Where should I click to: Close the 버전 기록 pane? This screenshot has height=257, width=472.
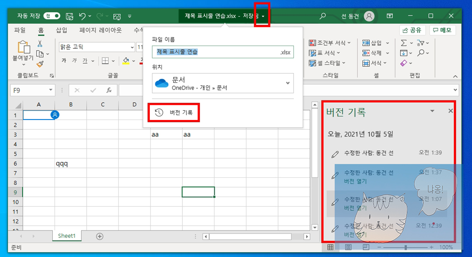[x=450, y=111]
